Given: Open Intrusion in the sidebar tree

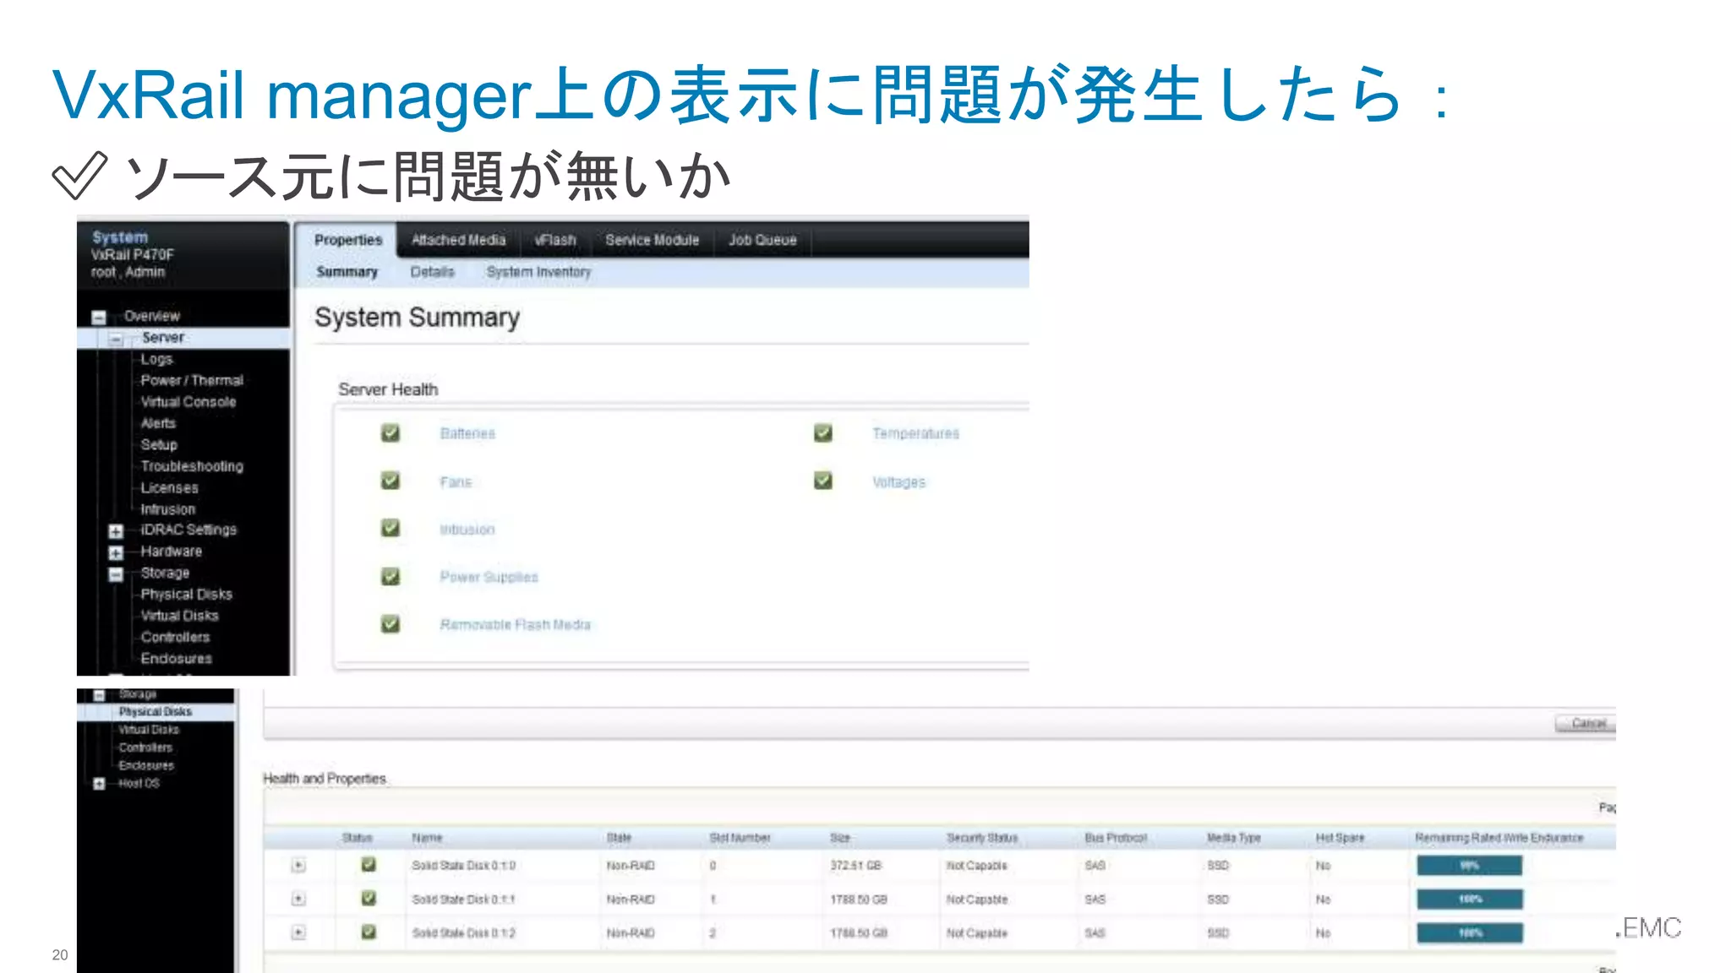Looking at the screenshot, I should (x=167, y=509).
